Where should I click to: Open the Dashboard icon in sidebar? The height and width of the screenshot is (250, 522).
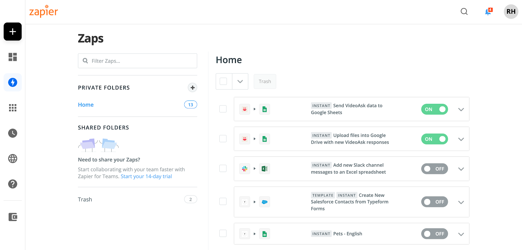click(13, 57)
